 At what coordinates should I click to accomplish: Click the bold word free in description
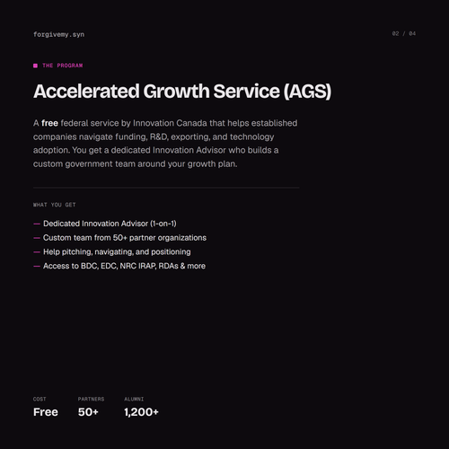point(49,123)
